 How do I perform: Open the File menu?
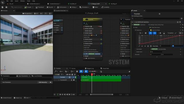tap(7, 1)
